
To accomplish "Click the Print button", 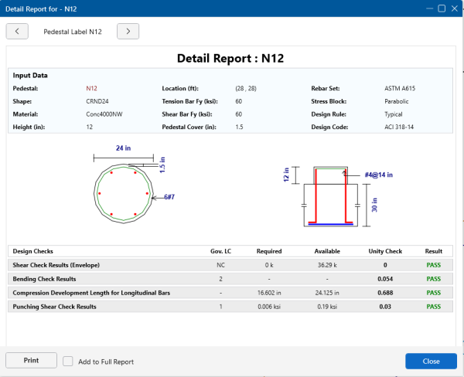I will coord(31,361).
